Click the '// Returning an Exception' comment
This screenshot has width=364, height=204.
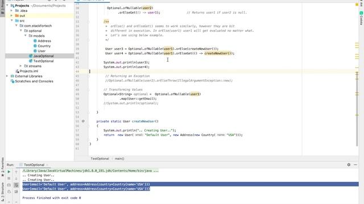pyautogui.click(x=127, y=76)
